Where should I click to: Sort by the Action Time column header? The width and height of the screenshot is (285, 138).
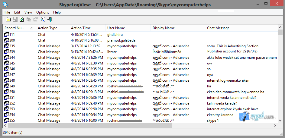tap(87, 28)
